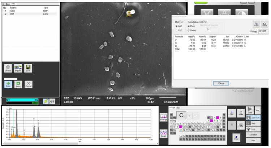Click the green bar at the top of the InTouchScope panel
The image size is (271, 148).
201,3
